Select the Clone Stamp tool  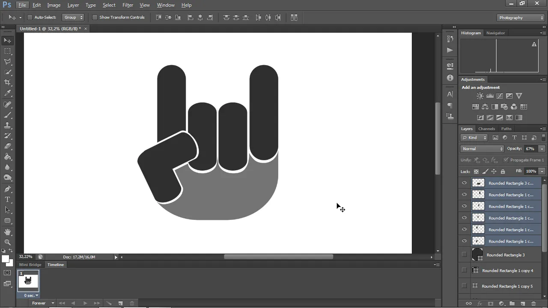[x=7, y=125]
